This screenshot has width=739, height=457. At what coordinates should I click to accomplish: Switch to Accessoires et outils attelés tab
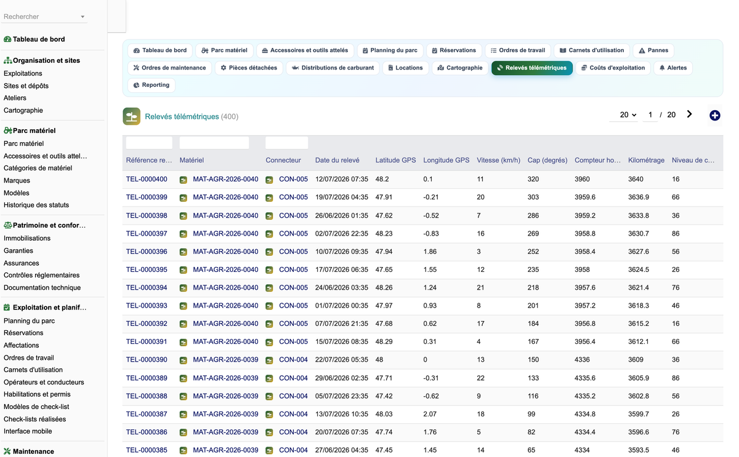point(305,50)
